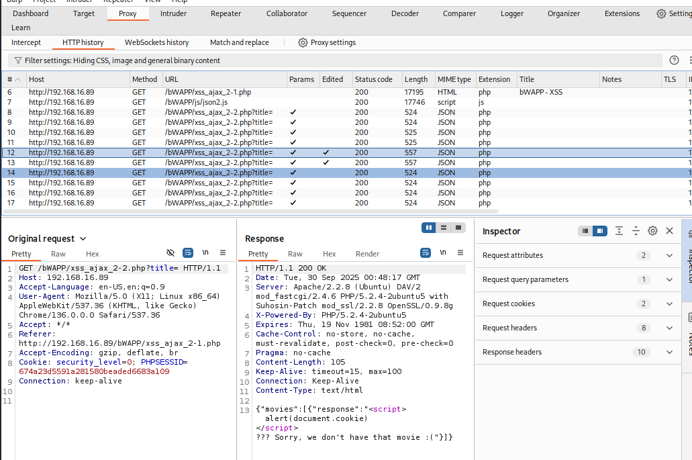Dock Inspector to the left layout
The image size is (692, 460).
click(x=585, y=231)
